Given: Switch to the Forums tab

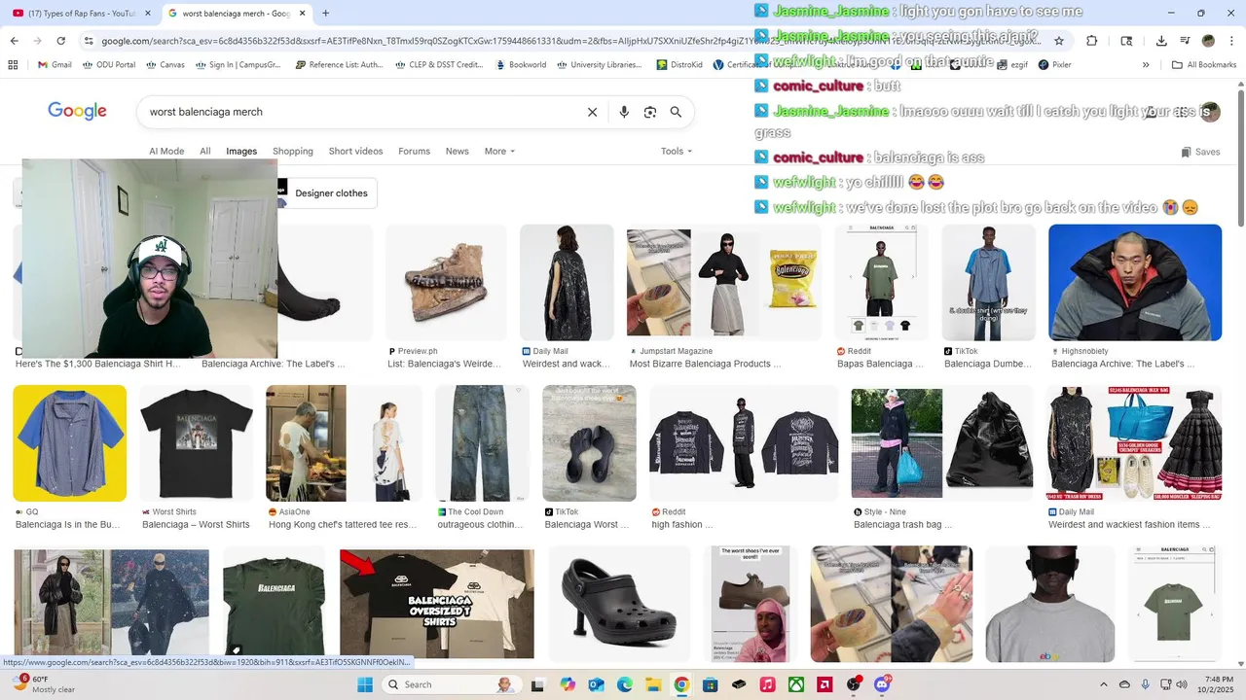Looking at the screenshot, I should coord(414,151).
